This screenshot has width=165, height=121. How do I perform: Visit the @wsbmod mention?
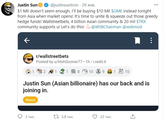click(132, 27)
